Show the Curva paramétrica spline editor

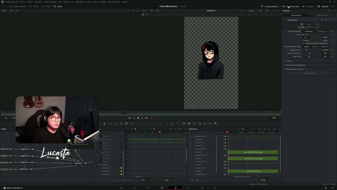[270, 6]
